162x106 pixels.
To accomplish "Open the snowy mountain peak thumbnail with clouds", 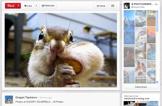I will pos(141,19).
